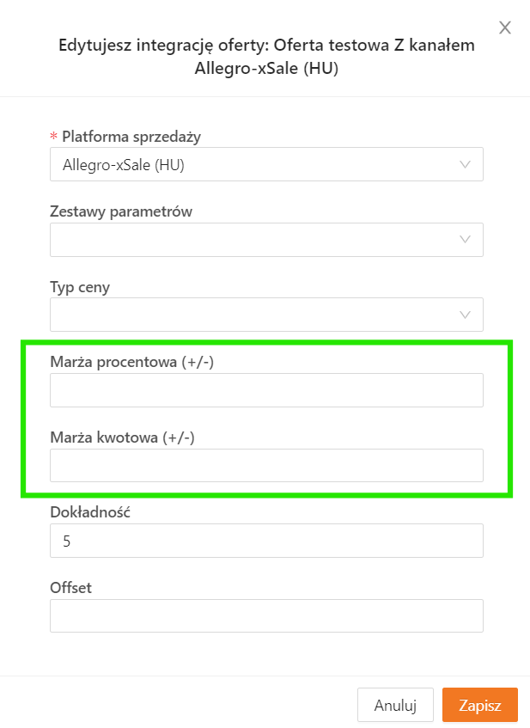Close the edit integration dialog with X

pyautogui.click(x=505, y=28)
